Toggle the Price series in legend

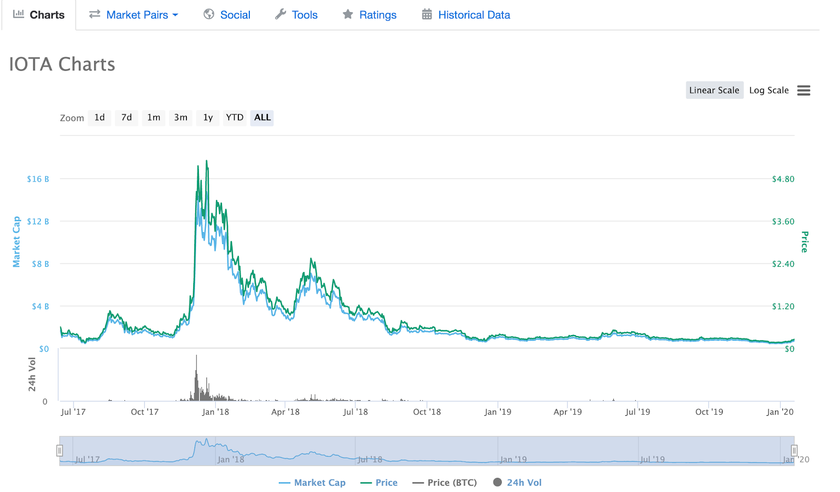pyautogui.click(x=379, y=483)
